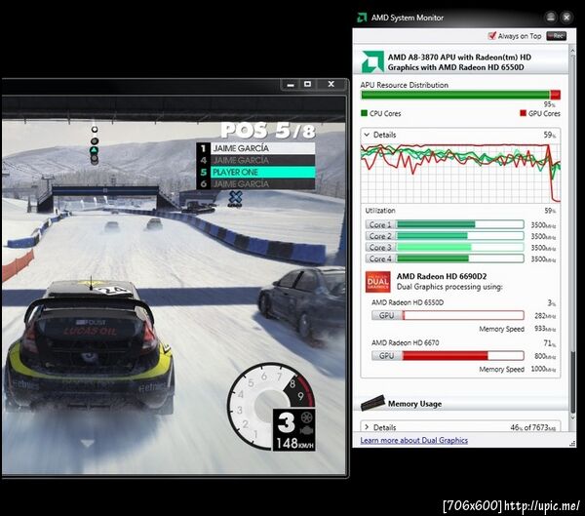Click the Dual Graphics badge icon
This screenshot has height=516, width=585.
click(x=378, y=282)
